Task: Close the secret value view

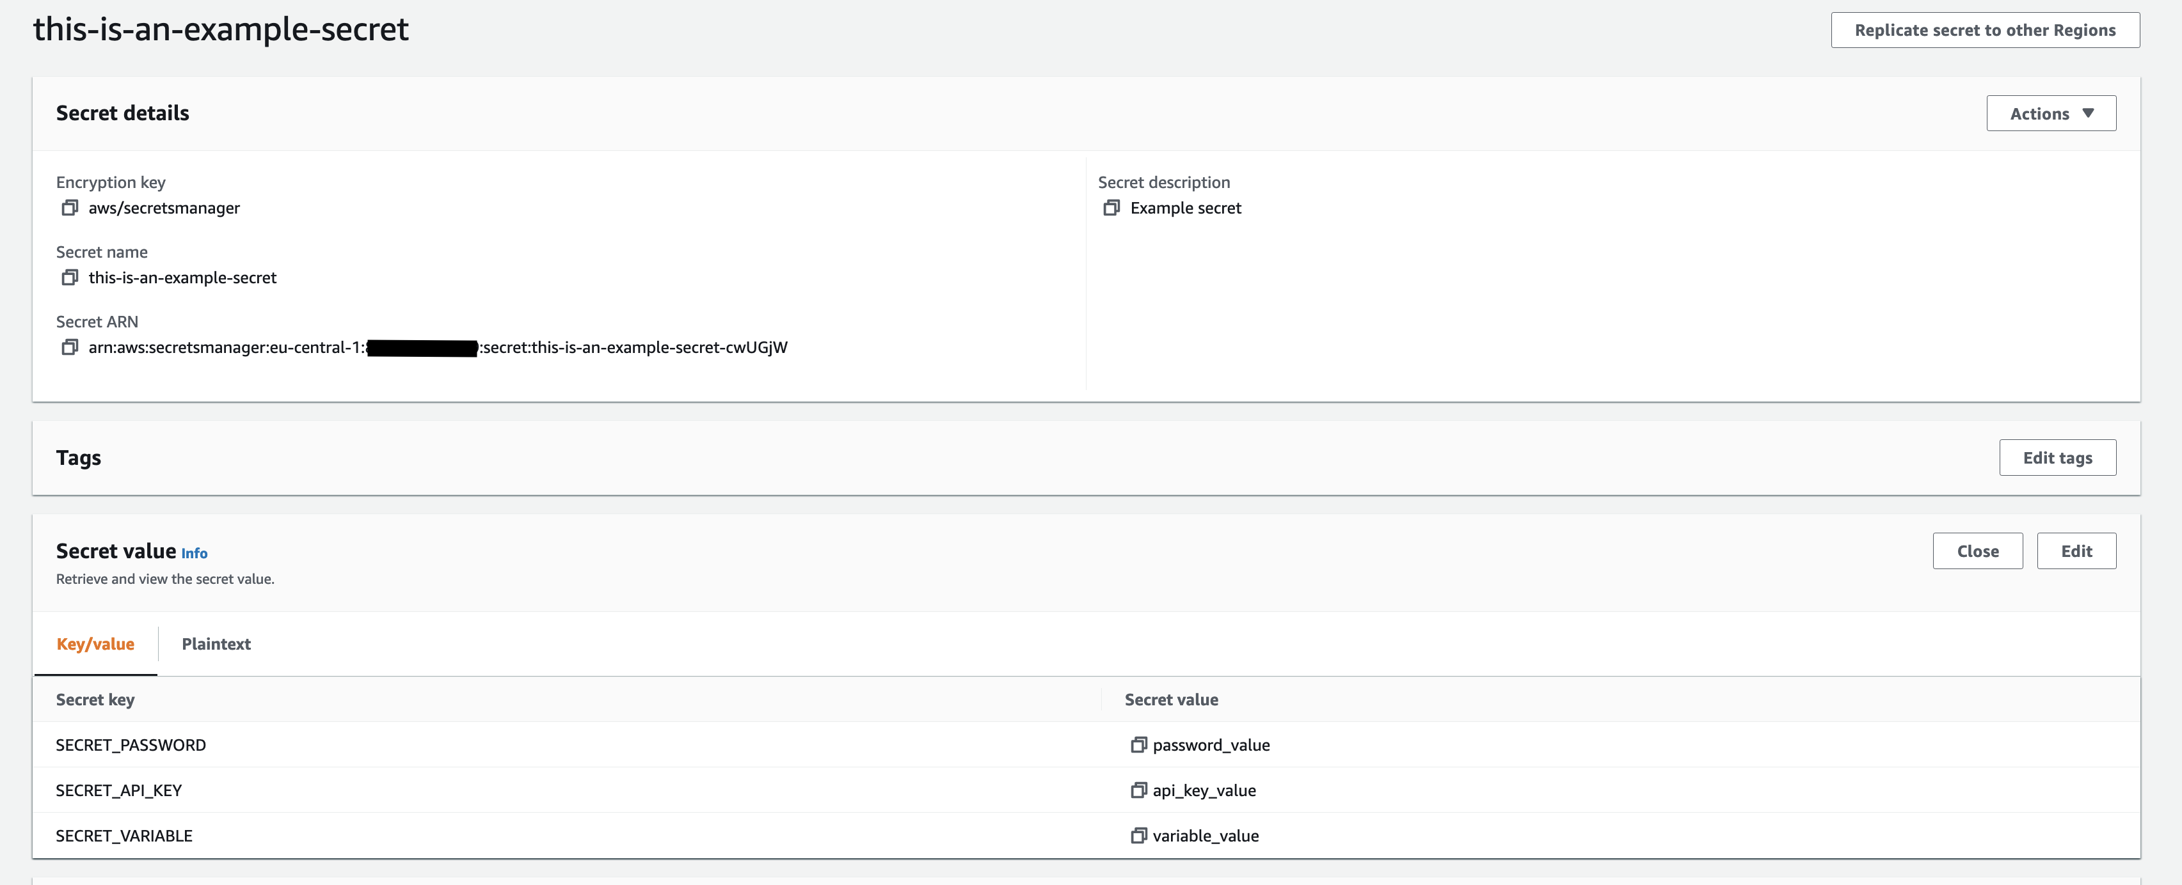Action: coord(1977,551)
